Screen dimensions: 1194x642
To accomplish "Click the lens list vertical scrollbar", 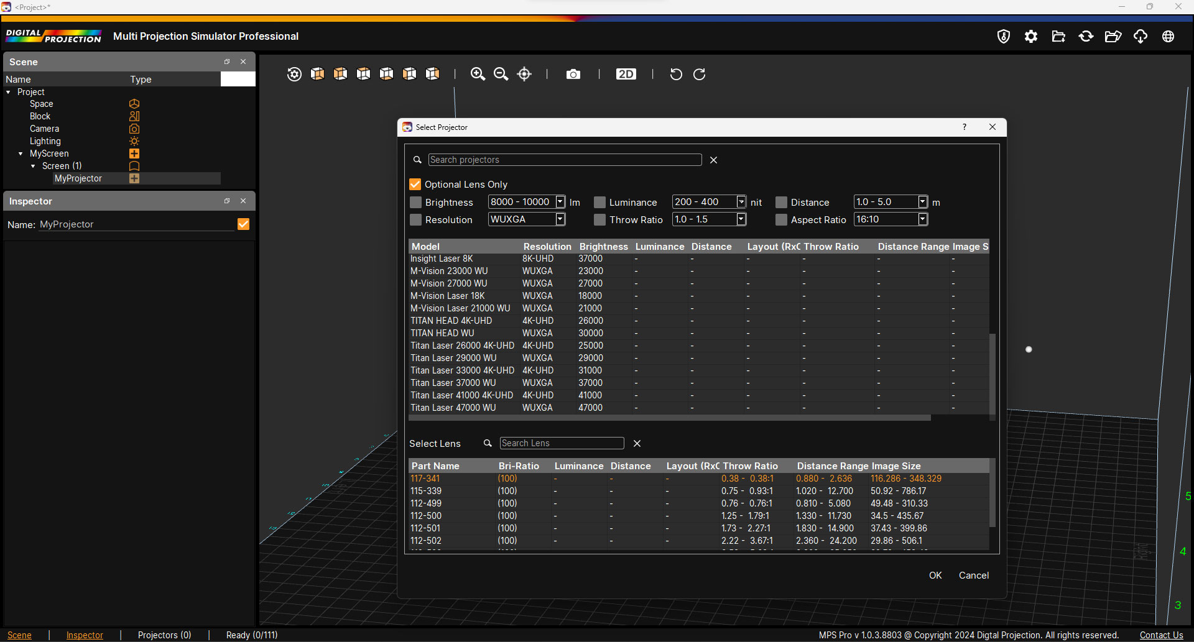I will [993, 493].
